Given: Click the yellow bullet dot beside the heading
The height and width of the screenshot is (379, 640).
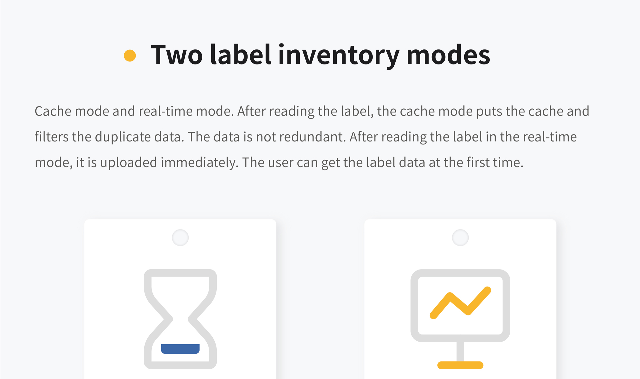Looking at the screenshot, I should [x=130, y=55].
